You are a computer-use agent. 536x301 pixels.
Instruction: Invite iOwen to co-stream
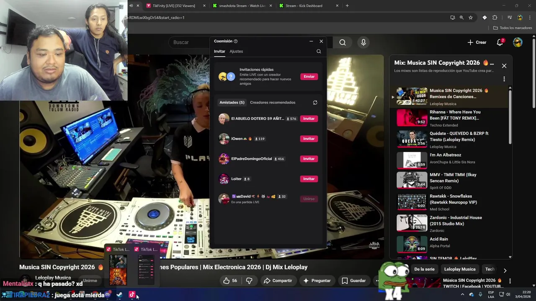[309, 139]
